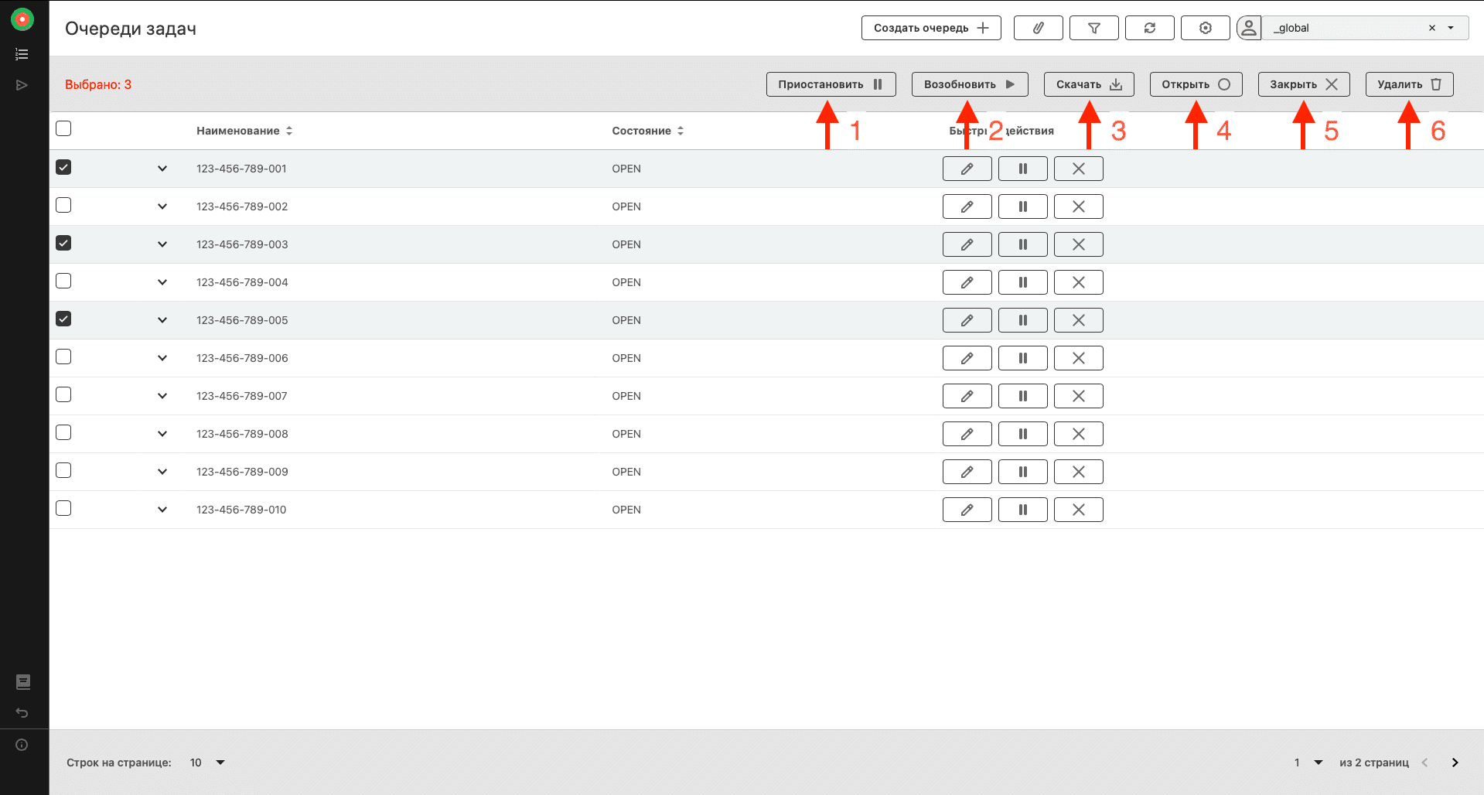Viewport: 1484px width, 795px height.
Task: Pause queue 123-456-789-004 via quick action
Action: click(x=1022, y=282)
